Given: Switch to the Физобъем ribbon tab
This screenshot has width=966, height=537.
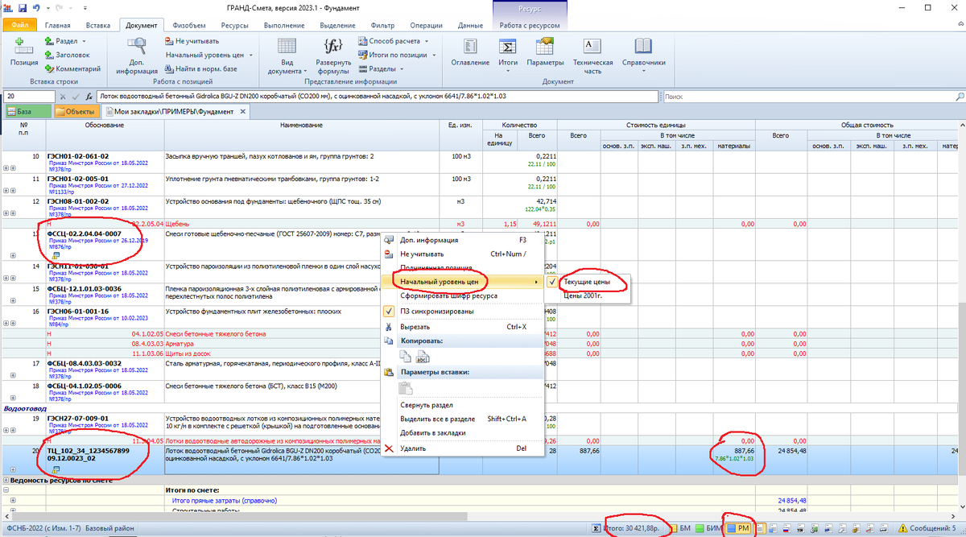Looking at the screenshot, I should tap(189, 26).
